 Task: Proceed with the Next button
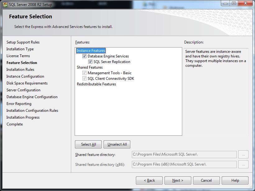point(178,180)
